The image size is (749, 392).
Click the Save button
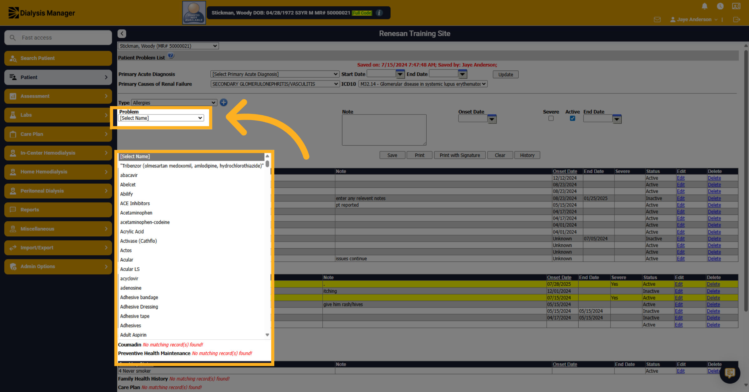pos(392,155)
